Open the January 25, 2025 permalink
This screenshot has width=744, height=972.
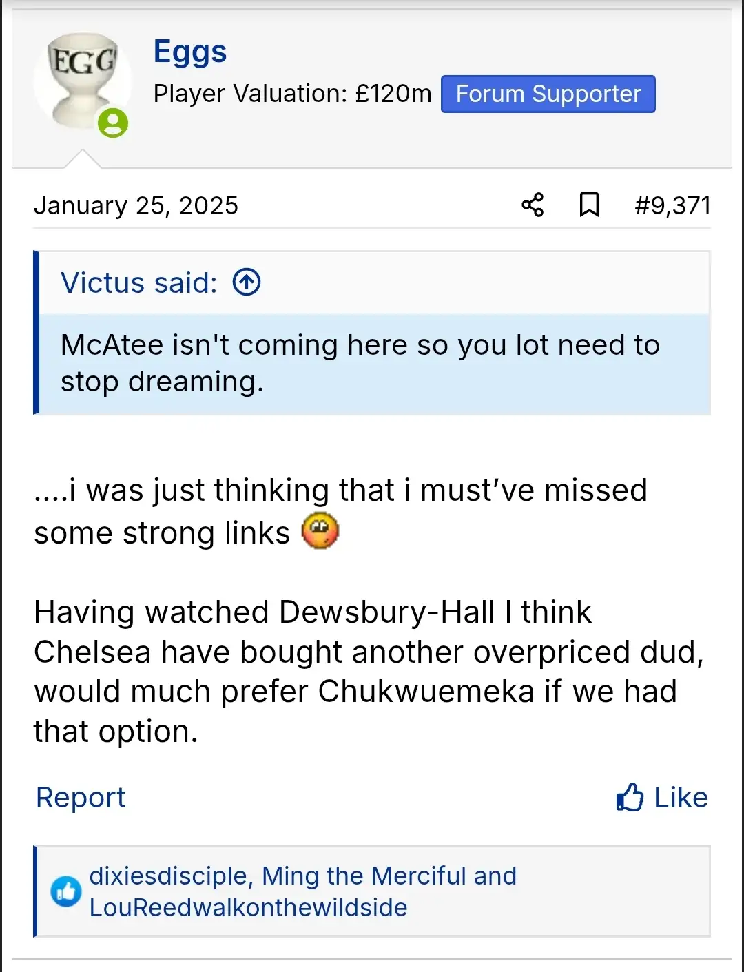[136, 205]
